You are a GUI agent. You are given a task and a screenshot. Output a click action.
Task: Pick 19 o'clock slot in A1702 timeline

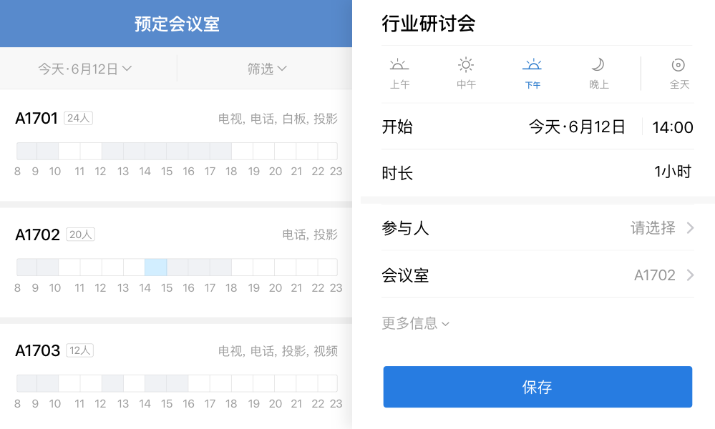[x=263, y=267]
